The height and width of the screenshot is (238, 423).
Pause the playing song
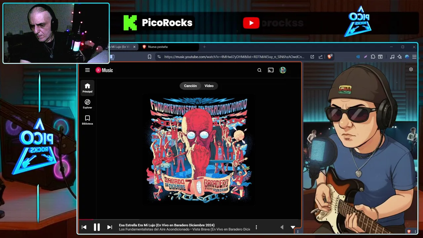tap(97, 227)
